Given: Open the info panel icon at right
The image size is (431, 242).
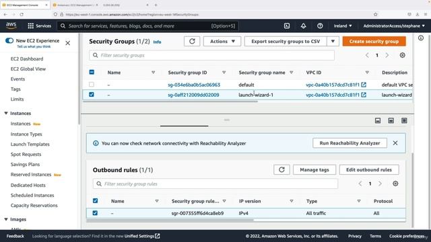Looking at the screenshot, I should coord(421,38).
